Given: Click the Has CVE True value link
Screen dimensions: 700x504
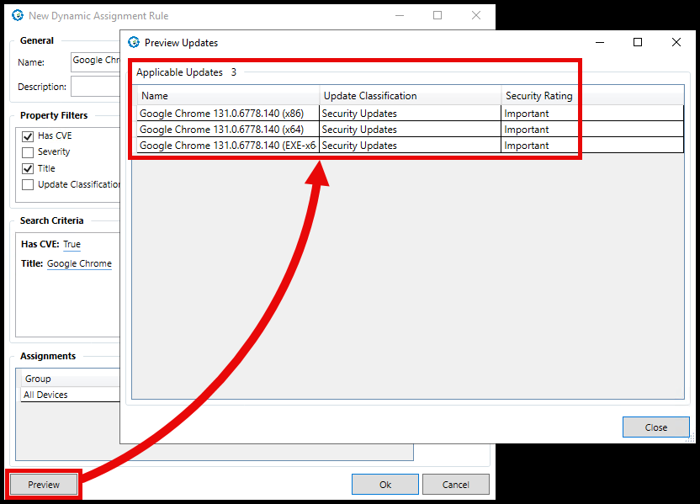Looking at the screenshot, I should [x=72, y=244].
